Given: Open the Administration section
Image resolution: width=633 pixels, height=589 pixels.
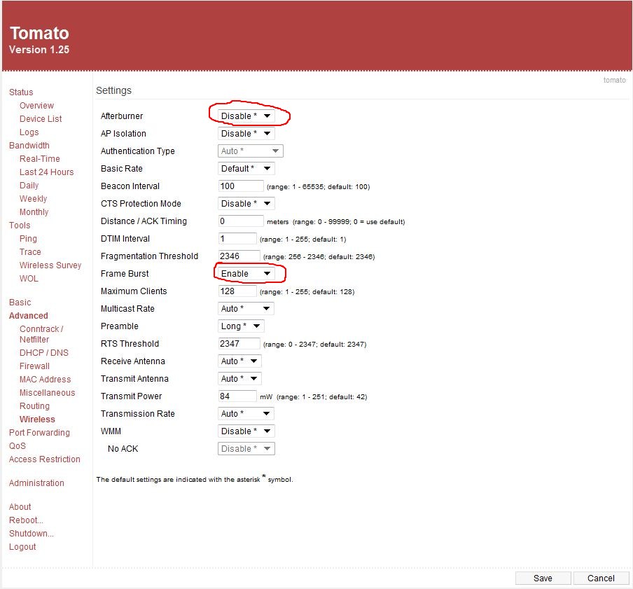Looking at the screenshot, I should point(36,483).
